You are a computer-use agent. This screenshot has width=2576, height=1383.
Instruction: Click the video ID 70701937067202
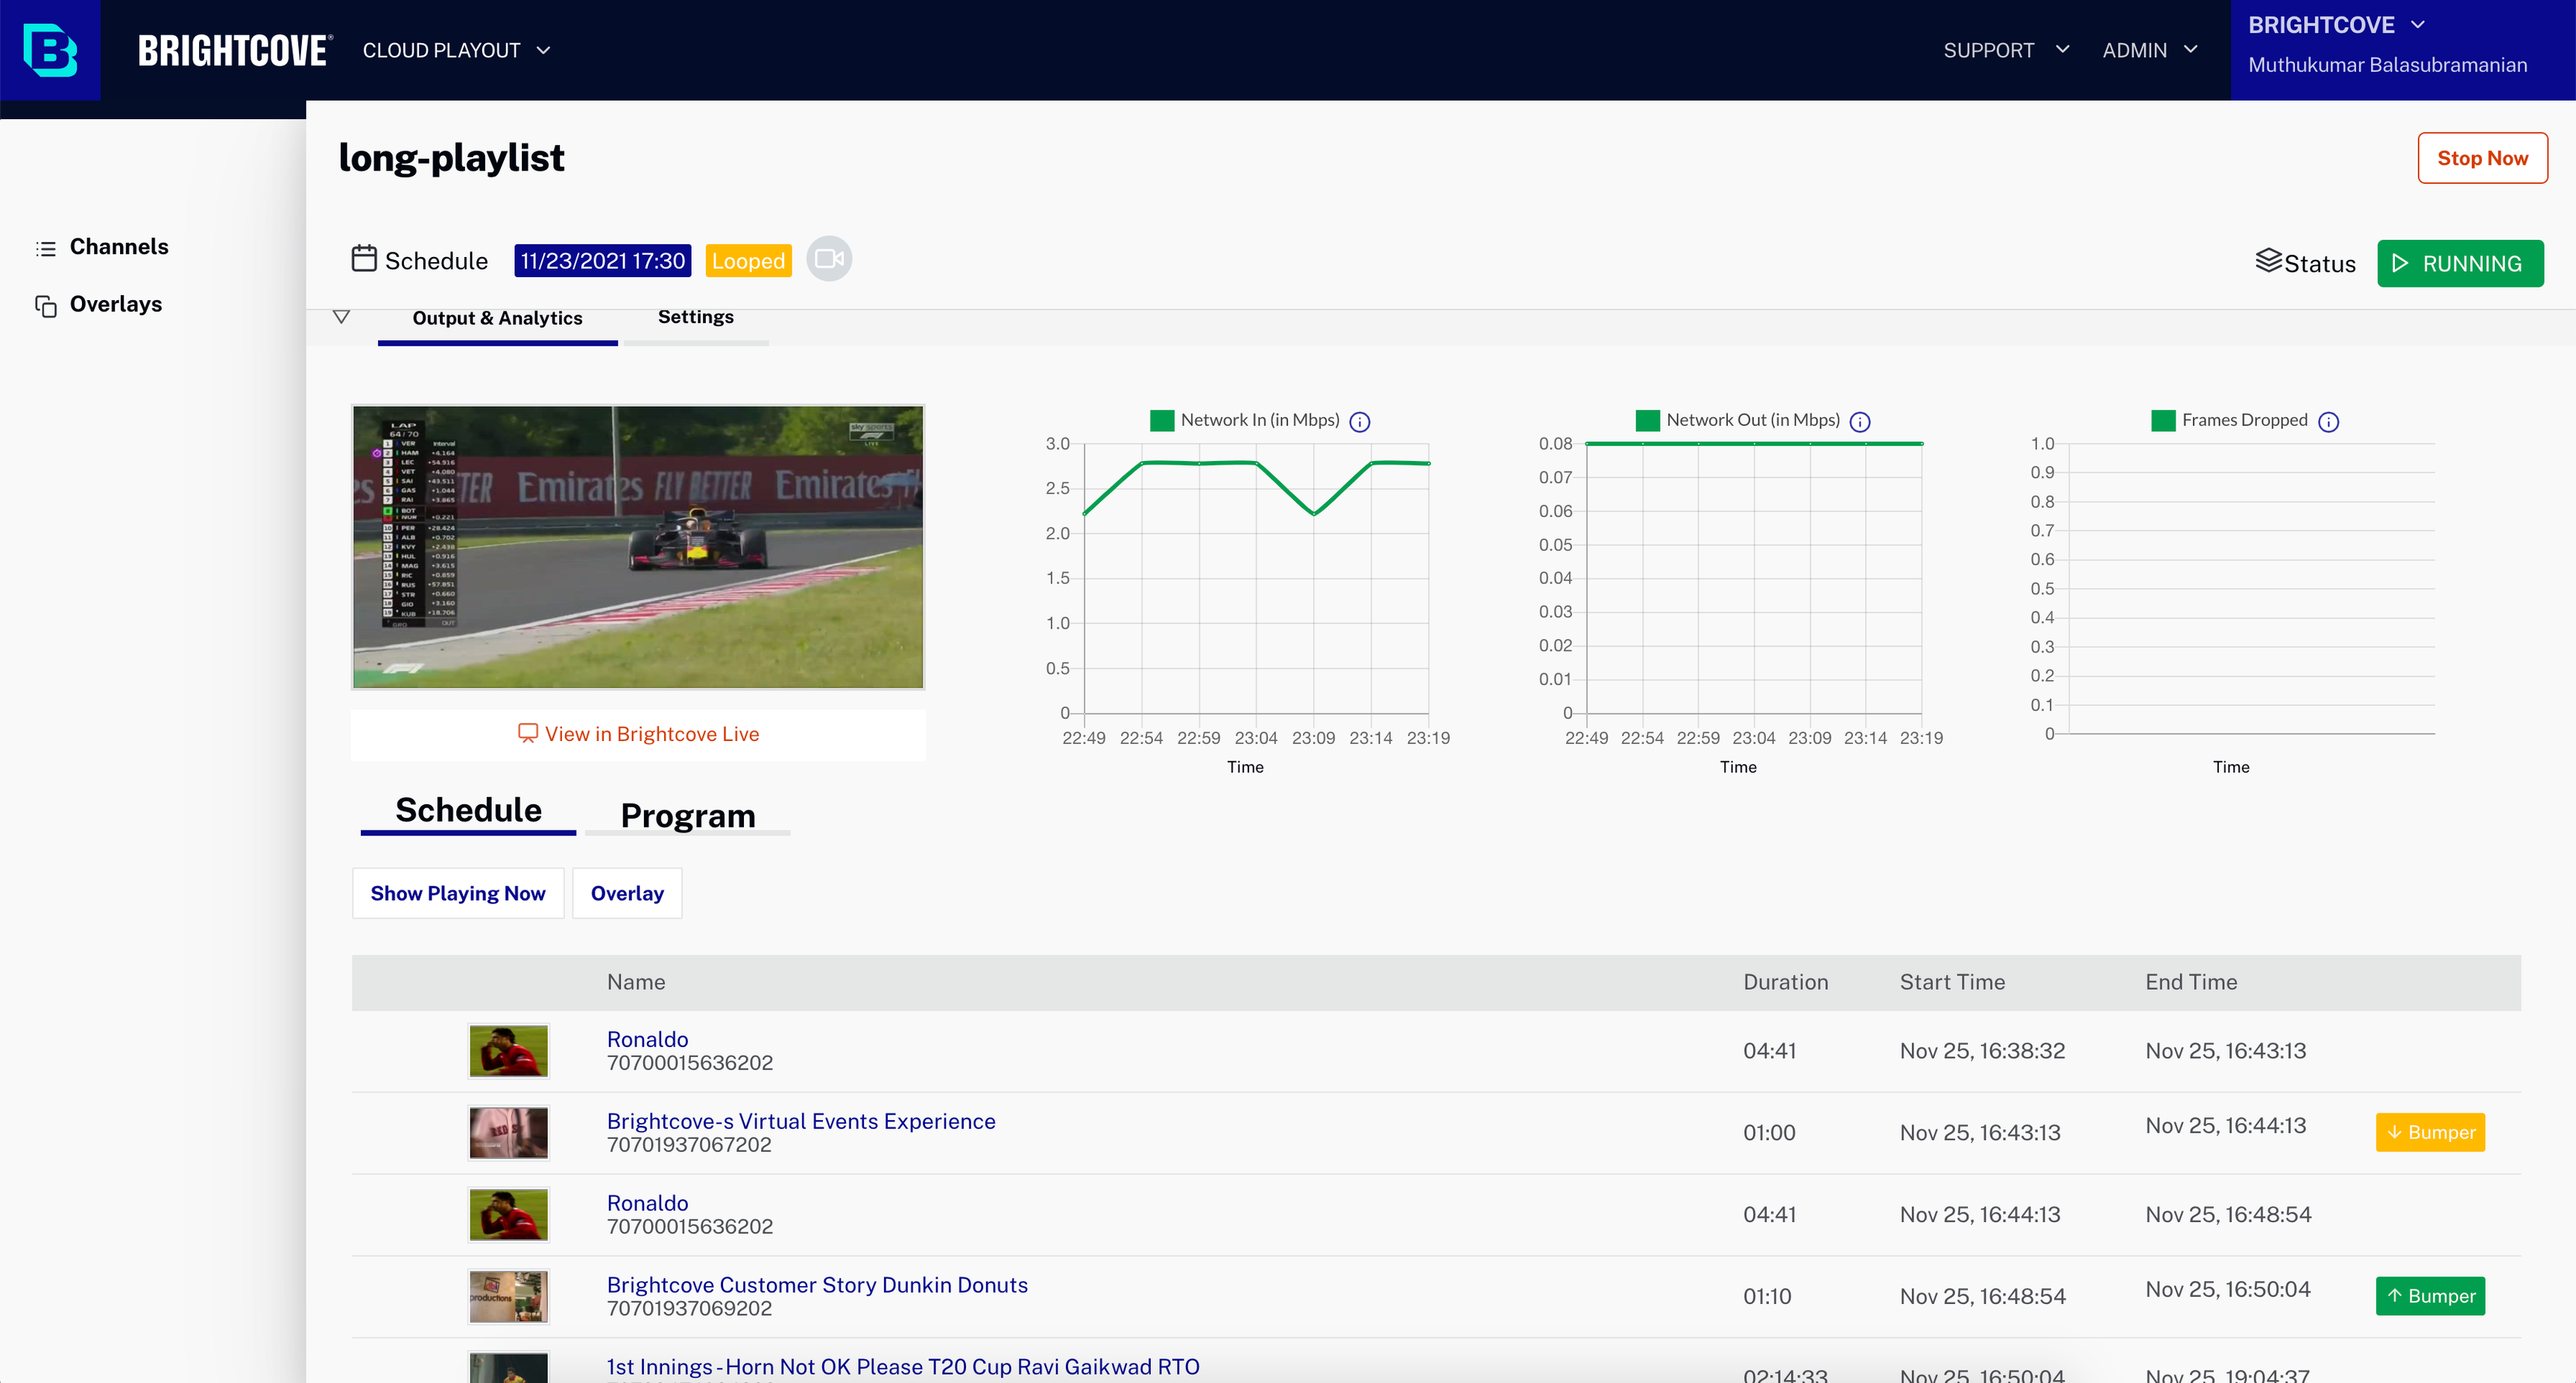(x=689, y=1145)
